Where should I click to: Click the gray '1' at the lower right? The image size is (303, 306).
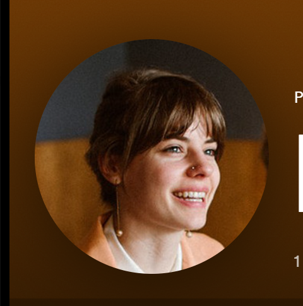click(297, 261)
